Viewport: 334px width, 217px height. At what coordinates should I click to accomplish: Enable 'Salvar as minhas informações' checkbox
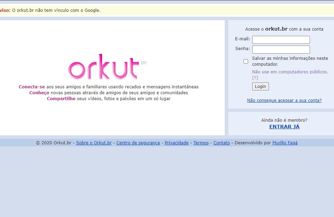point(246,61)
